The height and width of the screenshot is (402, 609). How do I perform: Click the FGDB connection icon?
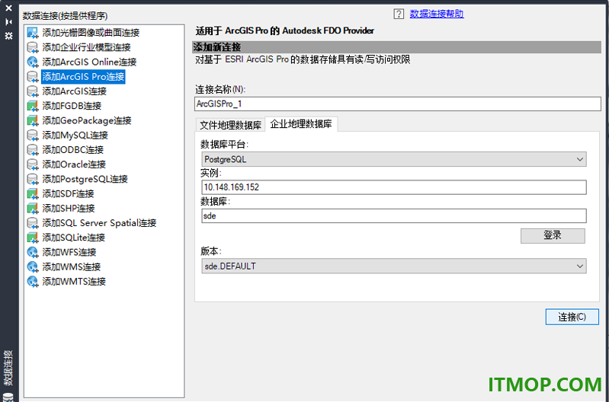pyautogui.click(x=33, y=106)
